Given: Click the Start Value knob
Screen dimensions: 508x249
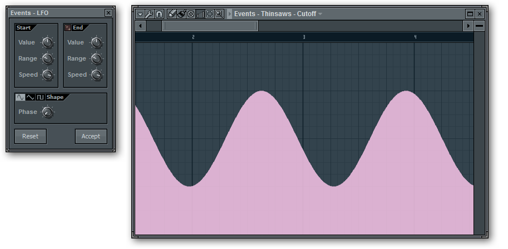Looking at the screenshot, I should 48,42.
